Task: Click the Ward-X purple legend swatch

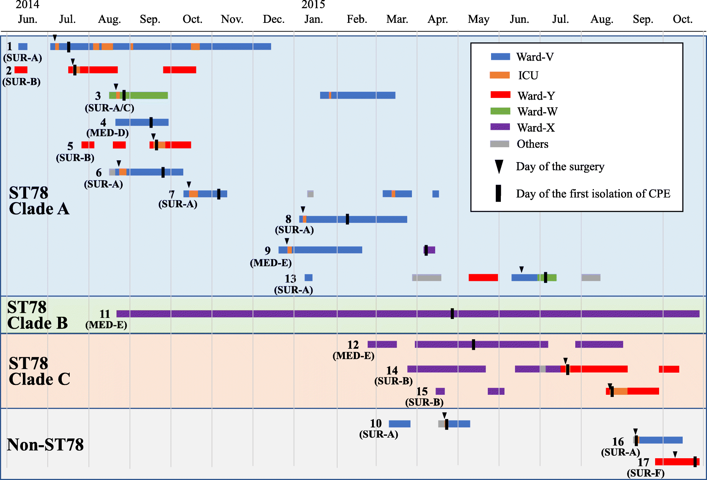Action: (x=500, y=127)
